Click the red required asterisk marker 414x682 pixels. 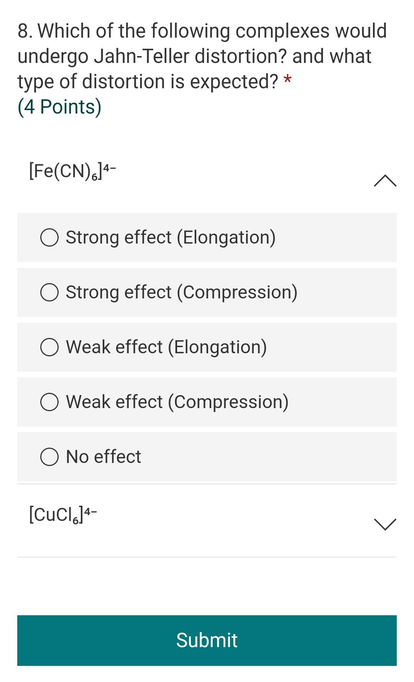[x=287, y=81]
